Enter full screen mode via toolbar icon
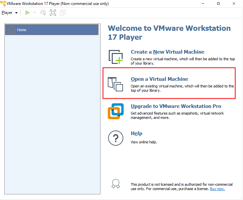Screen dimensions: 243x200 pyautogui.click(x=53, y=13)
